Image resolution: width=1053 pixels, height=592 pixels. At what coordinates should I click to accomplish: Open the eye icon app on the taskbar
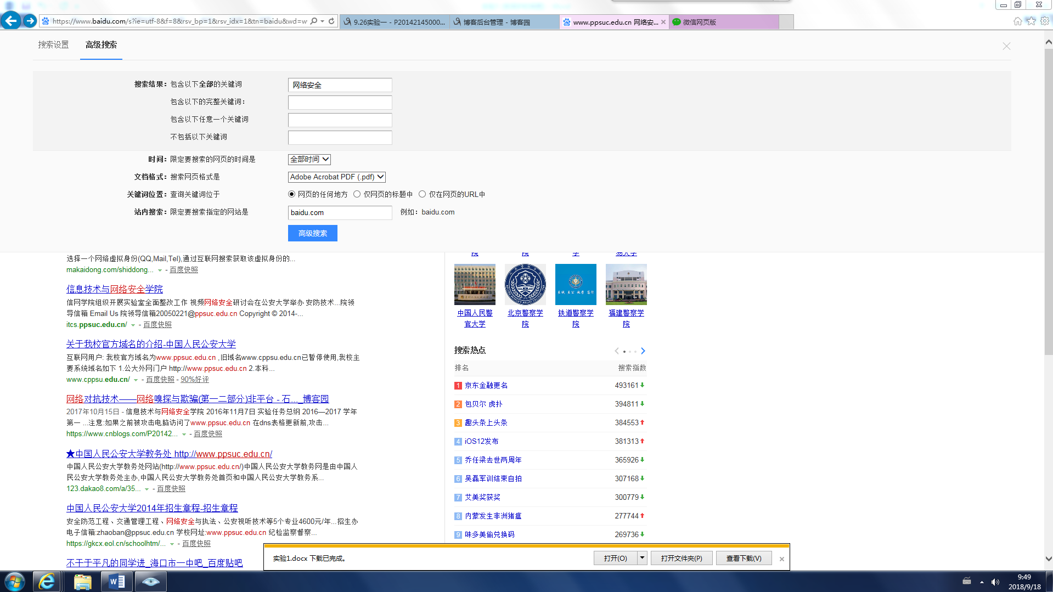point(151,582)
